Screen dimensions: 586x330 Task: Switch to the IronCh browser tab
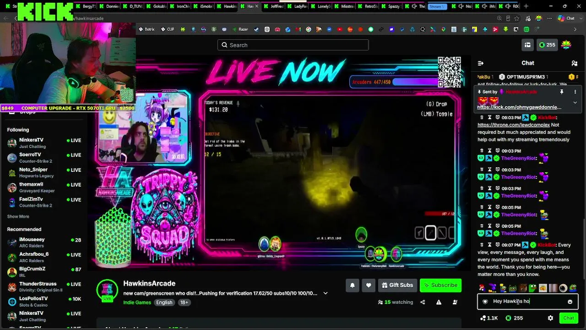(180, 6)
